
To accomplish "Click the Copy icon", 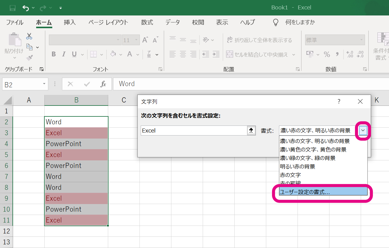I will coord(29,47).
